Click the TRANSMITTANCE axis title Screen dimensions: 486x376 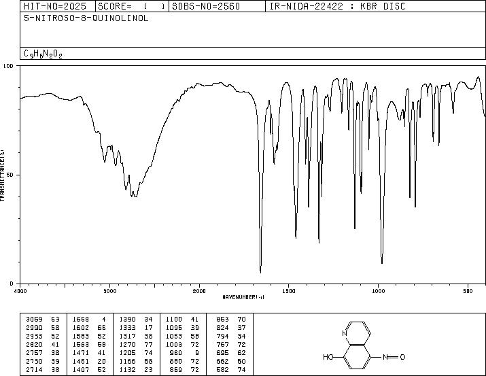[2, 175]
